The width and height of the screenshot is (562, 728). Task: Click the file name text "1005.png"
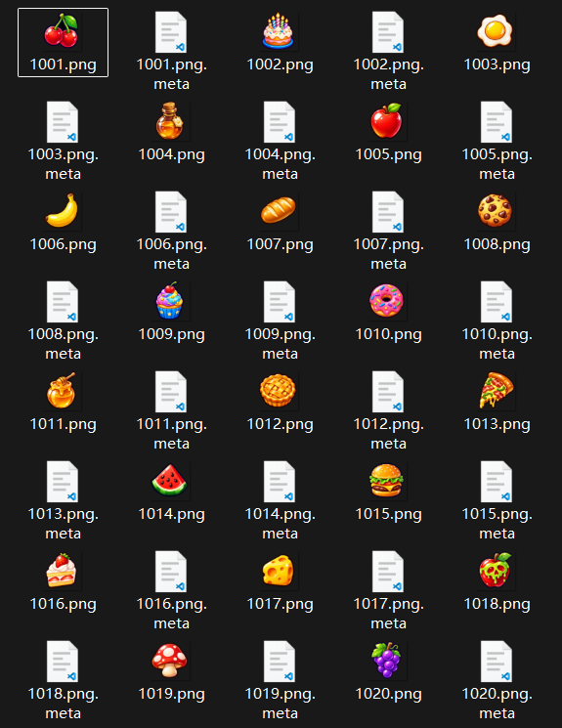pos(388,155)
